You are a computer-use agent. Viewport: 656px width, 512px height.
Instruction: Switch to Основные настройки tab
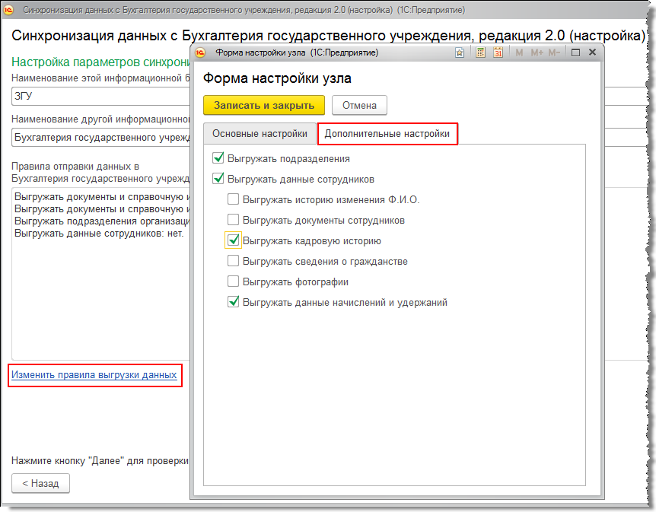[x=260, y=133]
